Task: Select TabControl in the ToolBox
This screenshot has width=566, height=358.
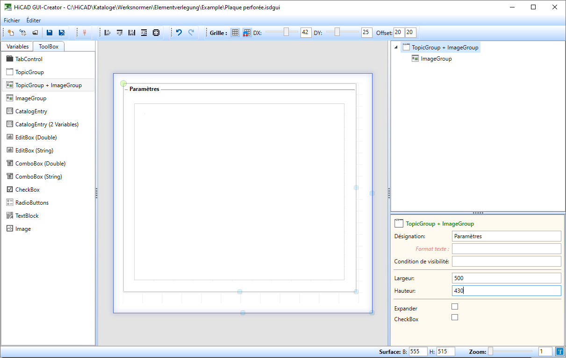Action: coord(29,59)
